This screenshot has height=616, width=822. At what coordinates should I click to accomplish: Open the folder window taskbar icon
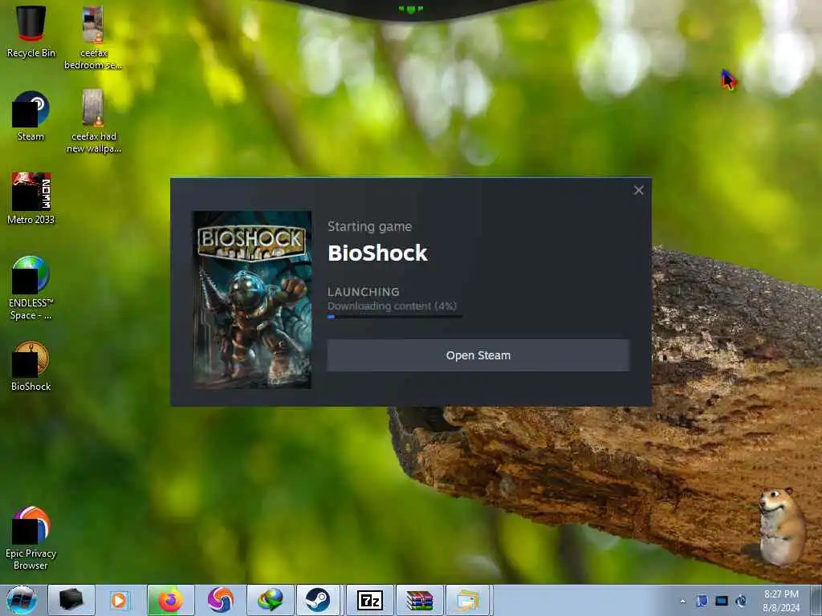(x=468, y=600)
